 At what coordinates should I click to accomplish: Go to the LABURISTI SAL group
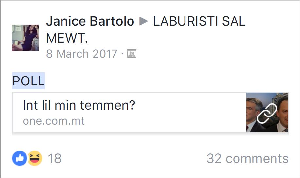[x=199, y=22]
